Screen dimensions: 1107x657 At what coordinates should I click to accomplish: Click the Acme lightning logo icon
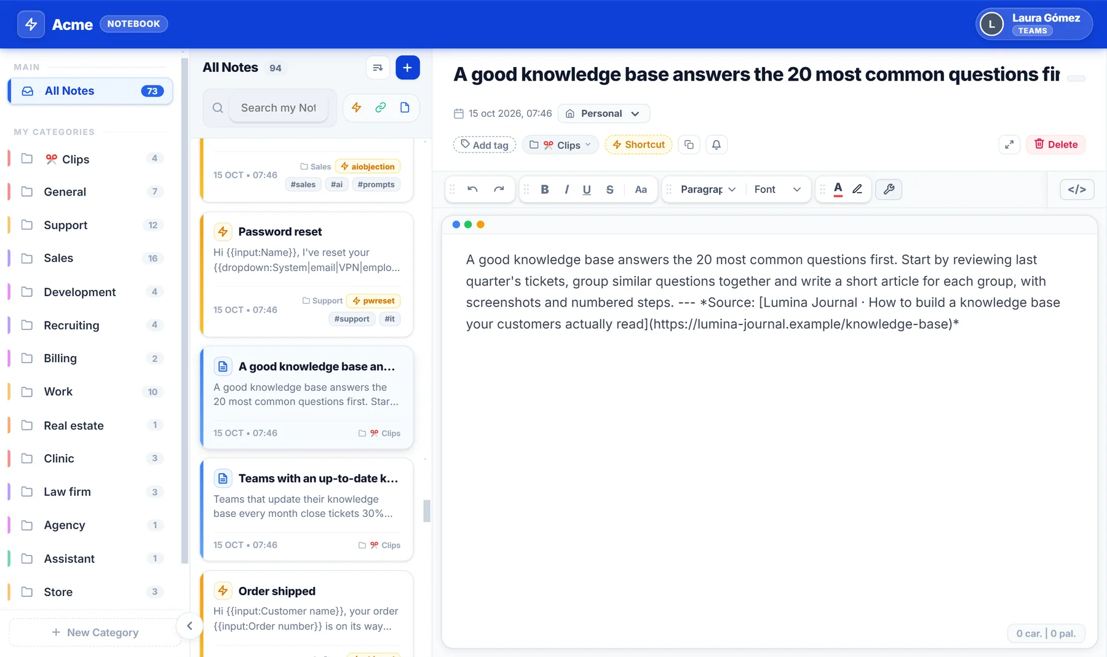(31, 25)
